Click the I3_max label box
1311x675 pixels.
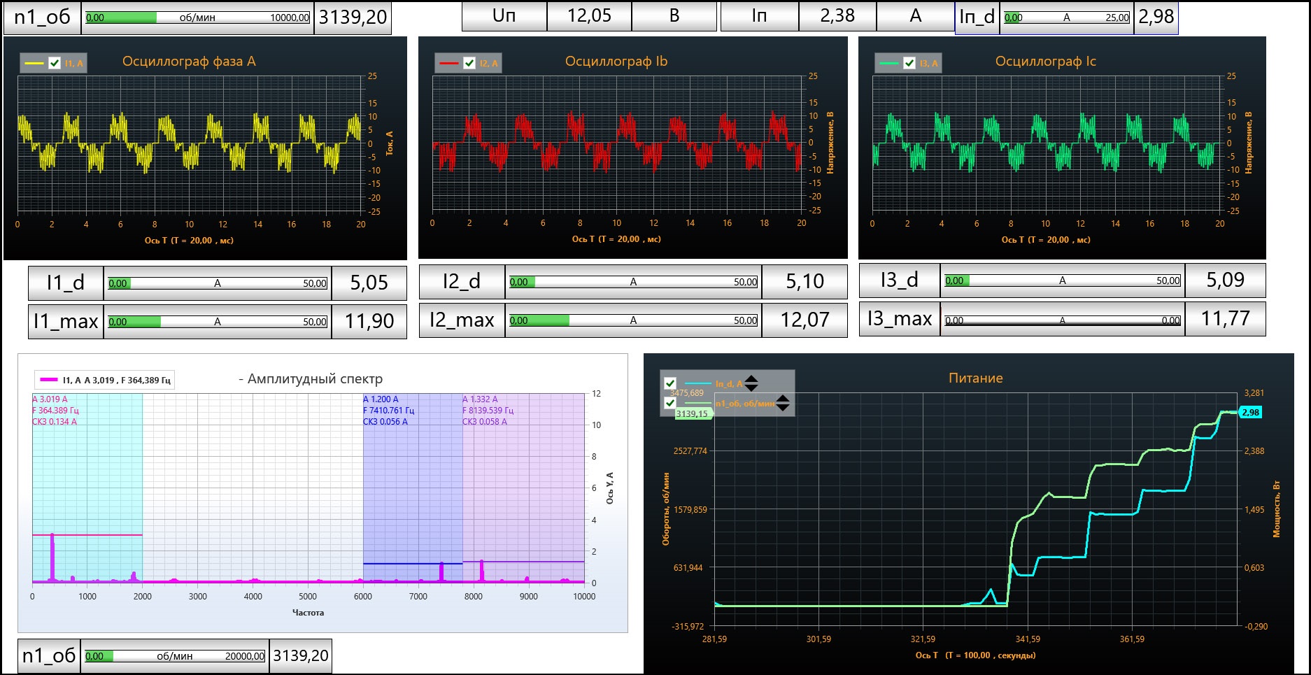(x=900, y=318)
